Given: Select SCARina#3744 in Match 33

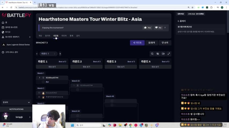Looking at the screenshot, I should (x=86, y=86).
